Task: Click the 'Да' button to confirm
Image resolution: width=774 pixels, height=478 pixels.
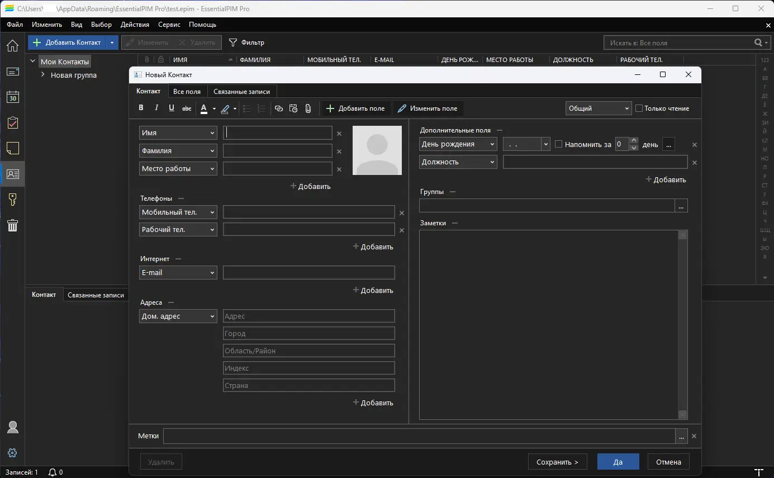Action: (x=618, y=462)
